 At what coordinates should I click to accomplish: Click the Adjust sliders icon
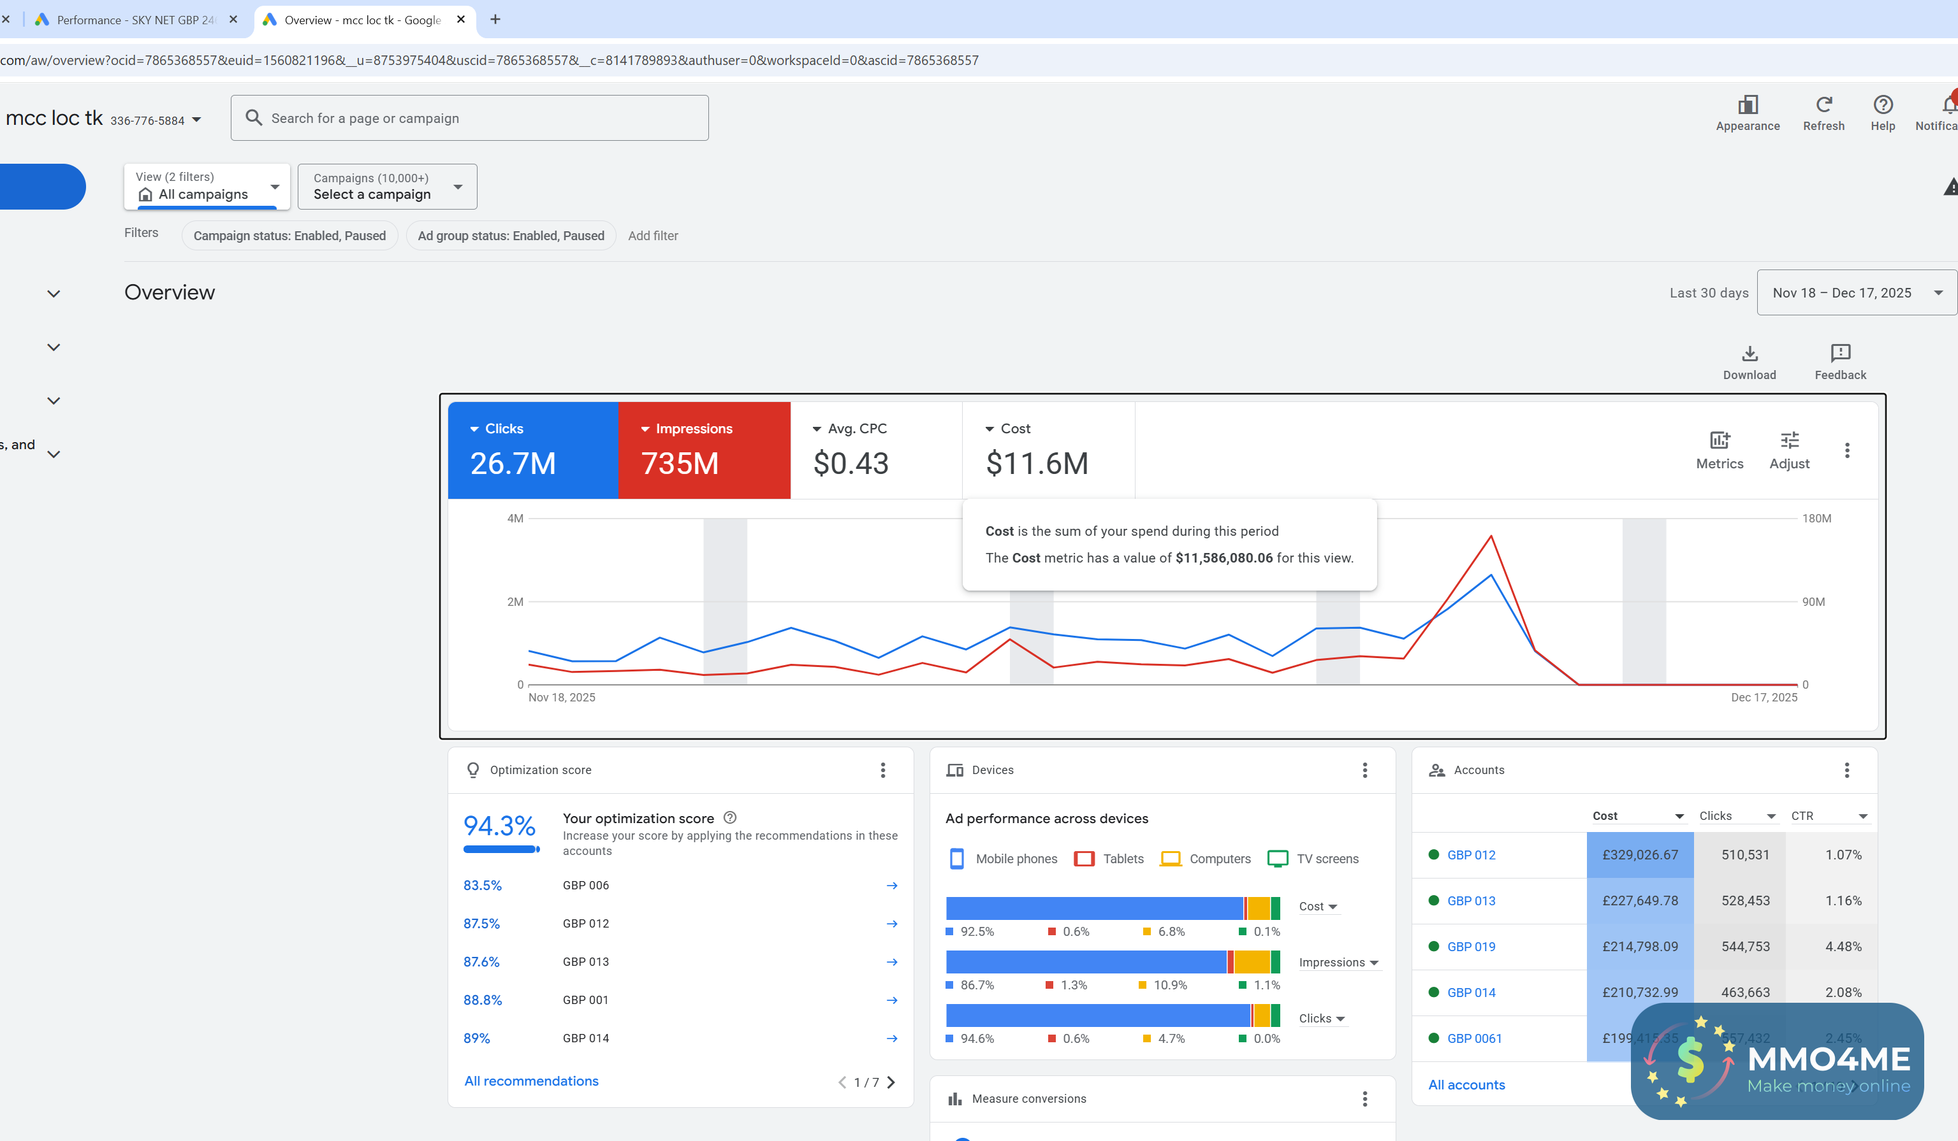(1790, 441)
